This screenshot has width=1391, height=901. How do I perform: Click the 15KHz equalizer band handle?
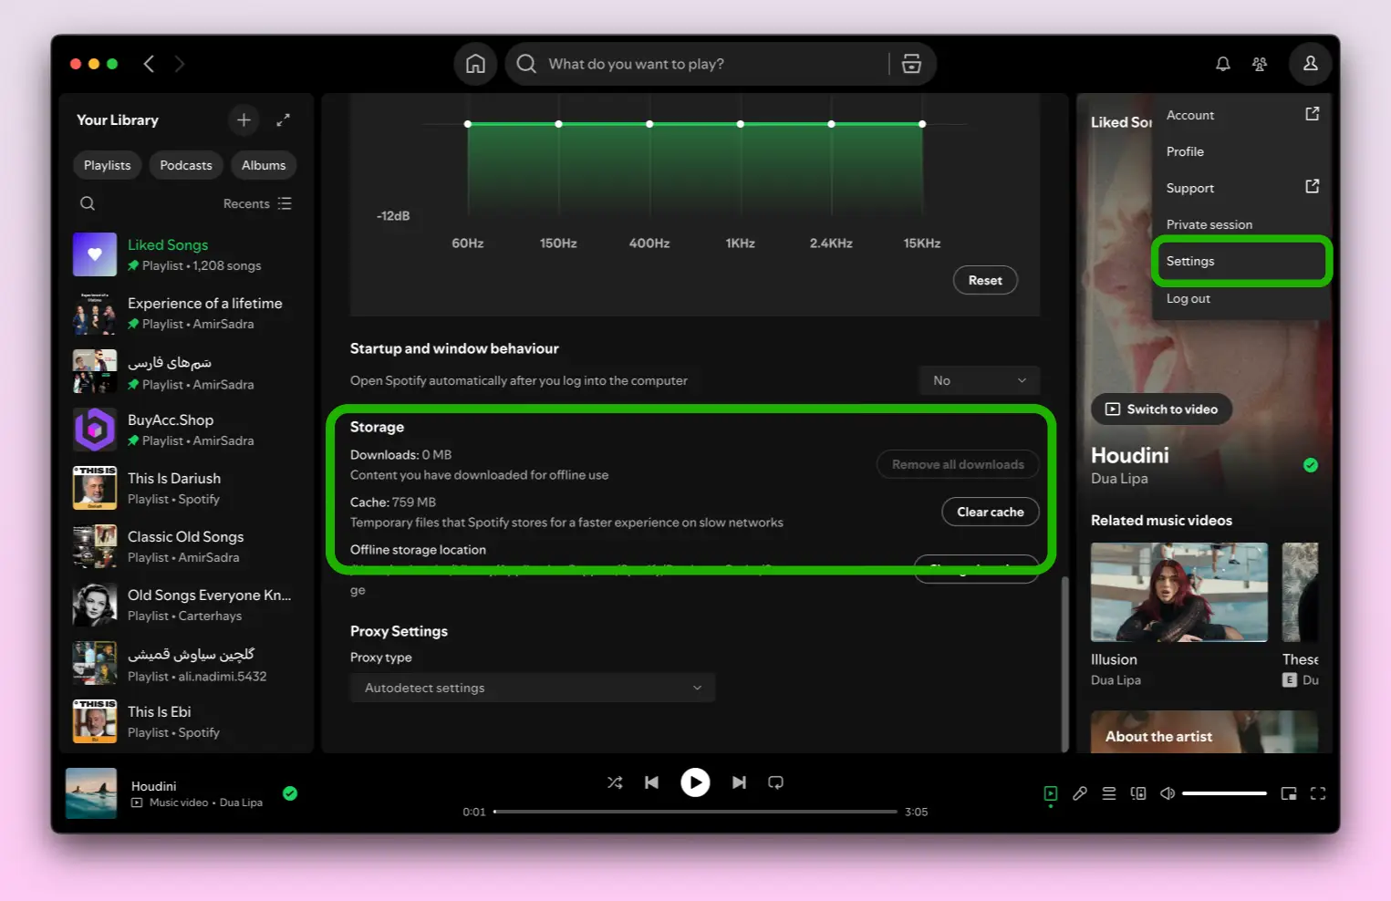922,124
